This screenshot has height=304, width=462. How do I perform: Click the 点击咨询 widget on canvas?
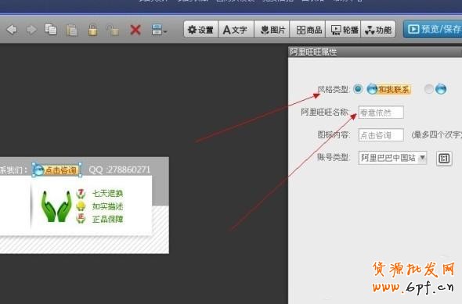(x=56, y=170)
